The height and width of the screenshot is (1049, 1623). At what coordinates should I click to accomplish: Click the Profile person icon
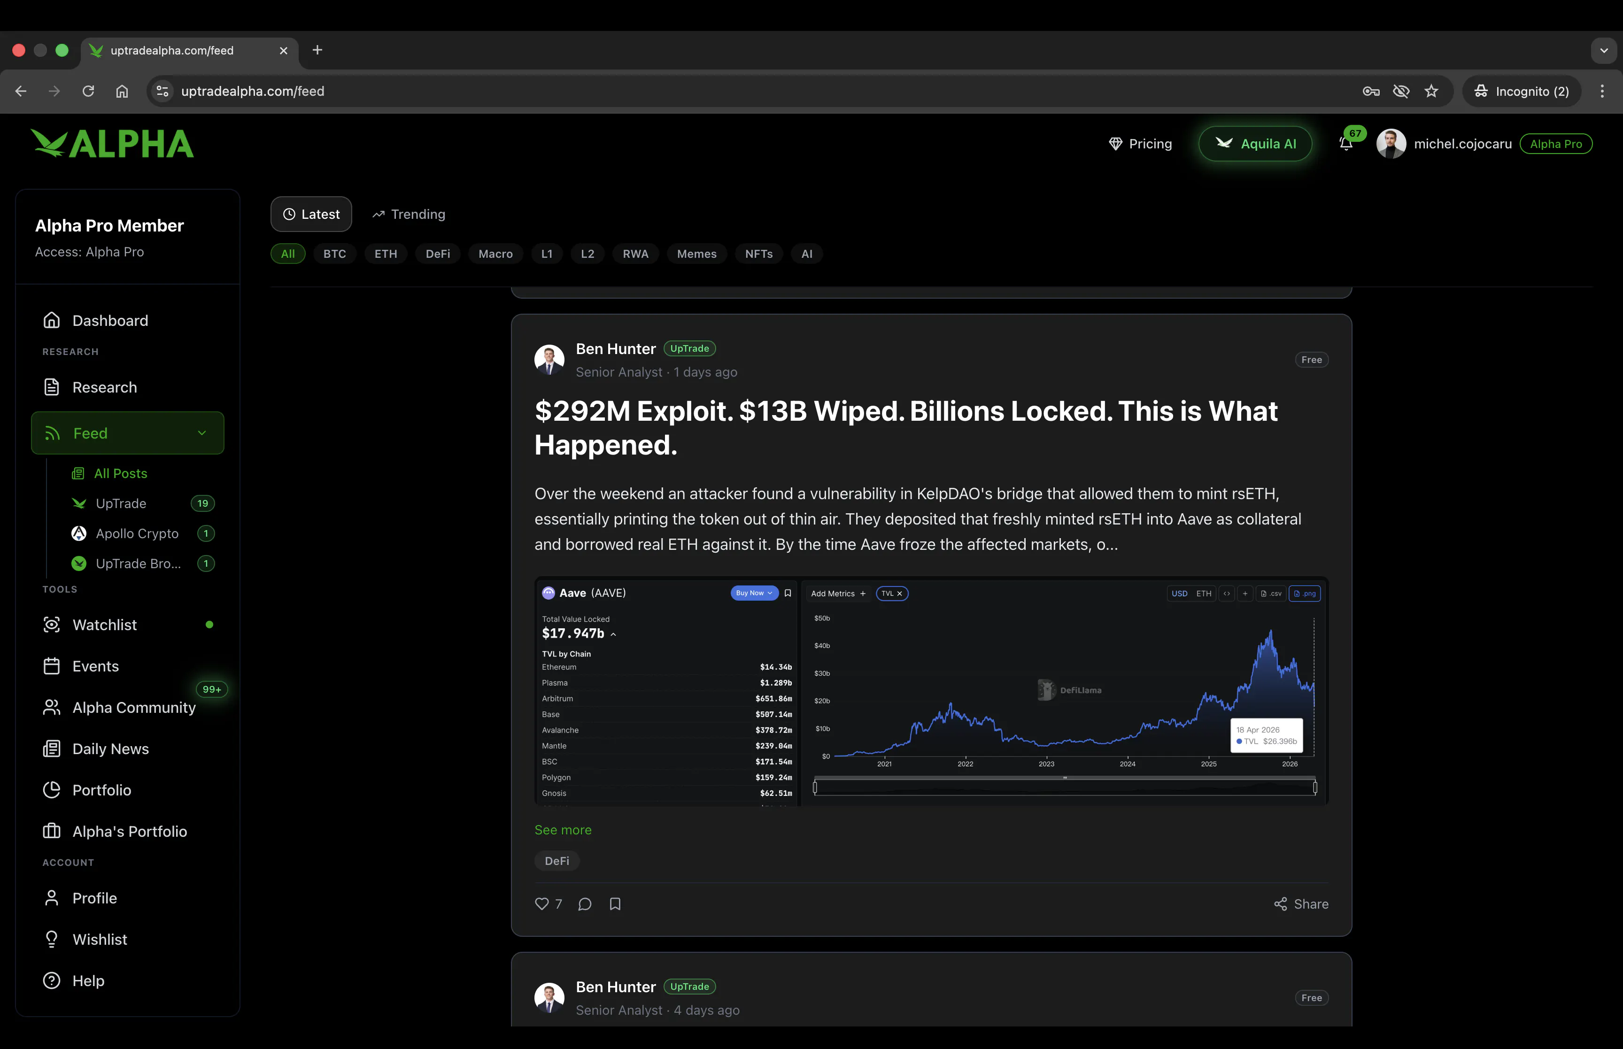click(x=52, y=898)
